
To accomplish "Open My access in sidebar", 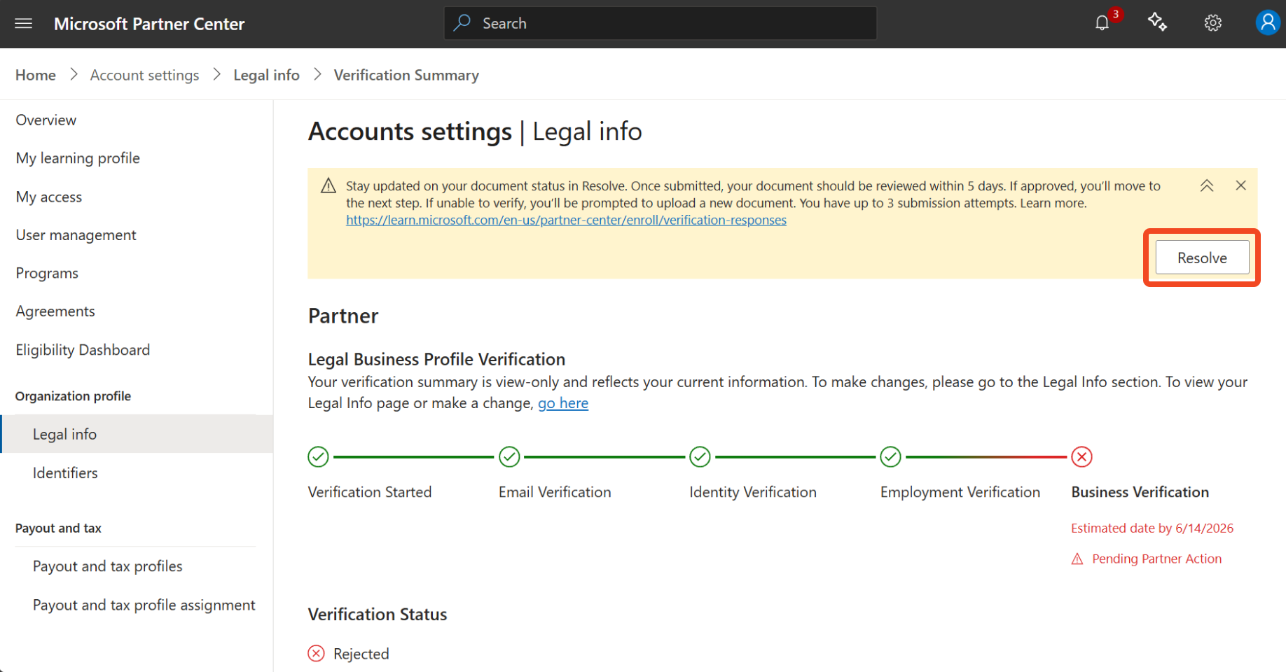I will [49, 197].
